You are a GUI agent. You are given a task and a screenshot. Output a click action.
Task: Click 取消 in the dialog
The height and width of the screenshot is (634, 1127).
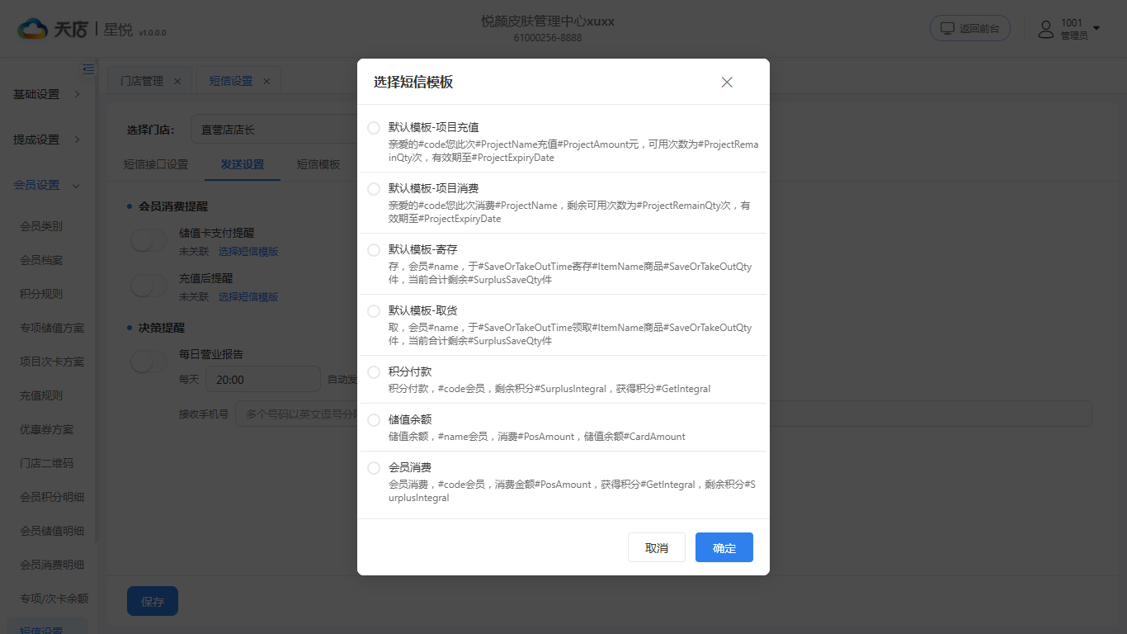(x=657, y=547)
